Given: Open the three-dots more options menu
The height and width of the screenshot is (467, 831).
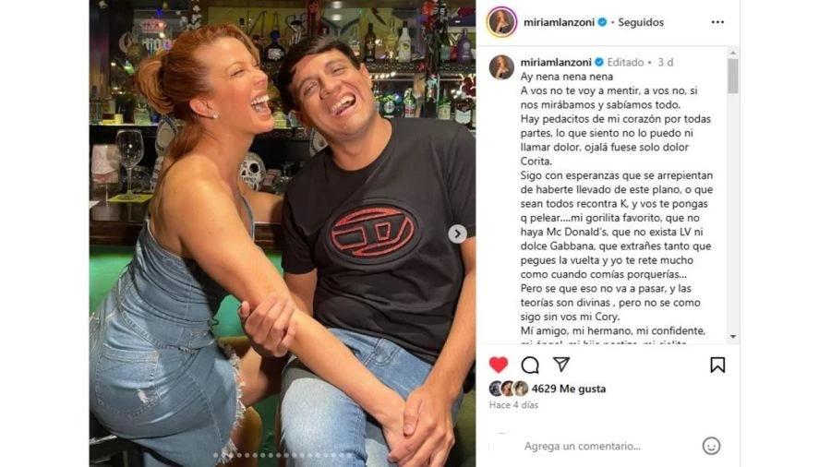Looking at the screenshot, I should pos(717,22).
